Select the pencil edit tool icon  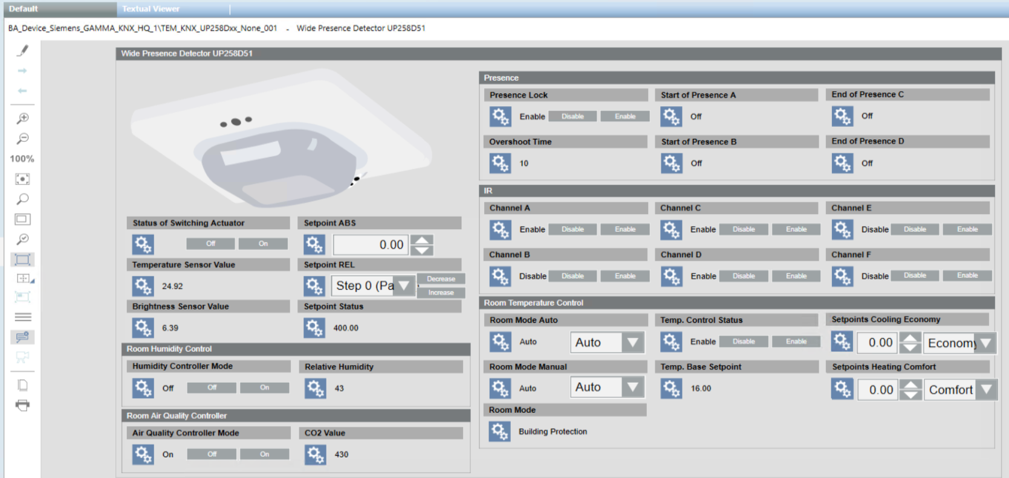click(22, 51)
